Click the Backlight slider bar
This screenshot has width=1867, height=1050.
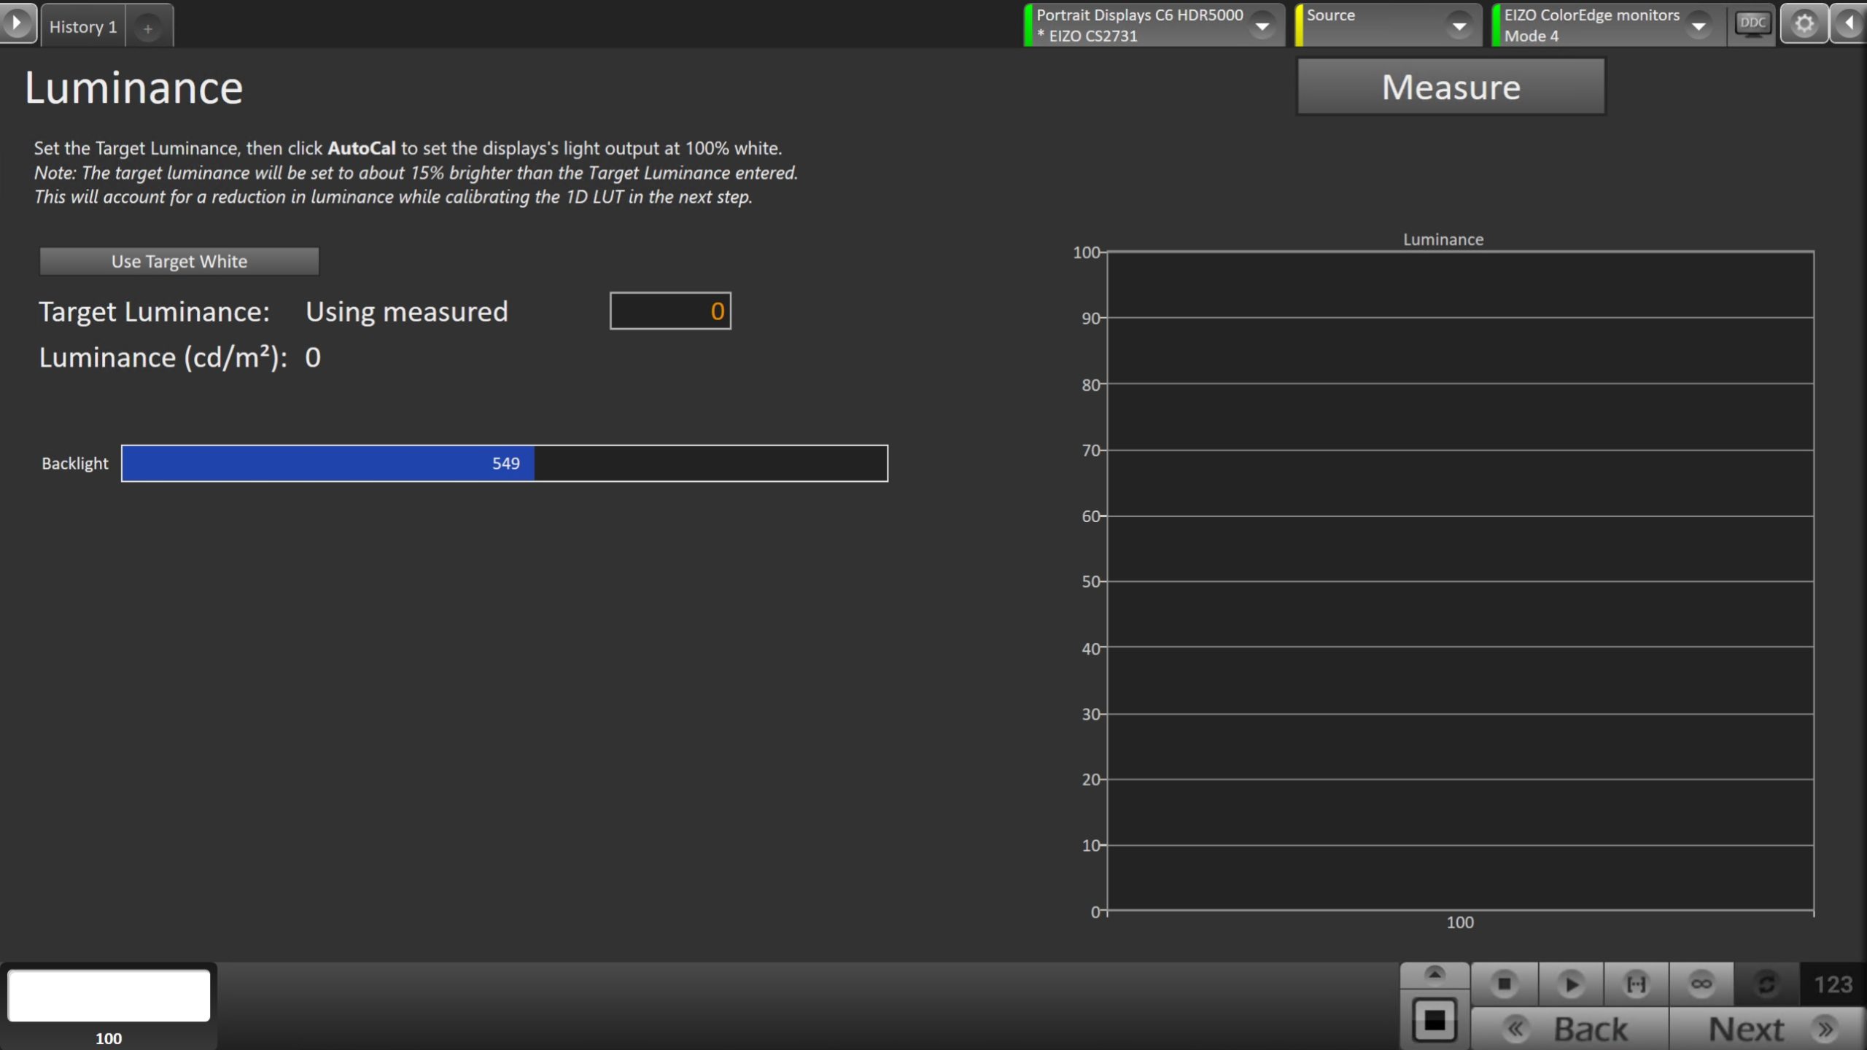coord(504,463)
